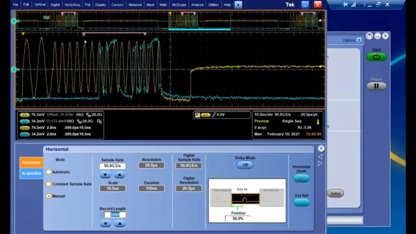Viewport: 416px width, 234px height.
Task: Decrease Sample Rate with down arrow
Action: point(105,175)
